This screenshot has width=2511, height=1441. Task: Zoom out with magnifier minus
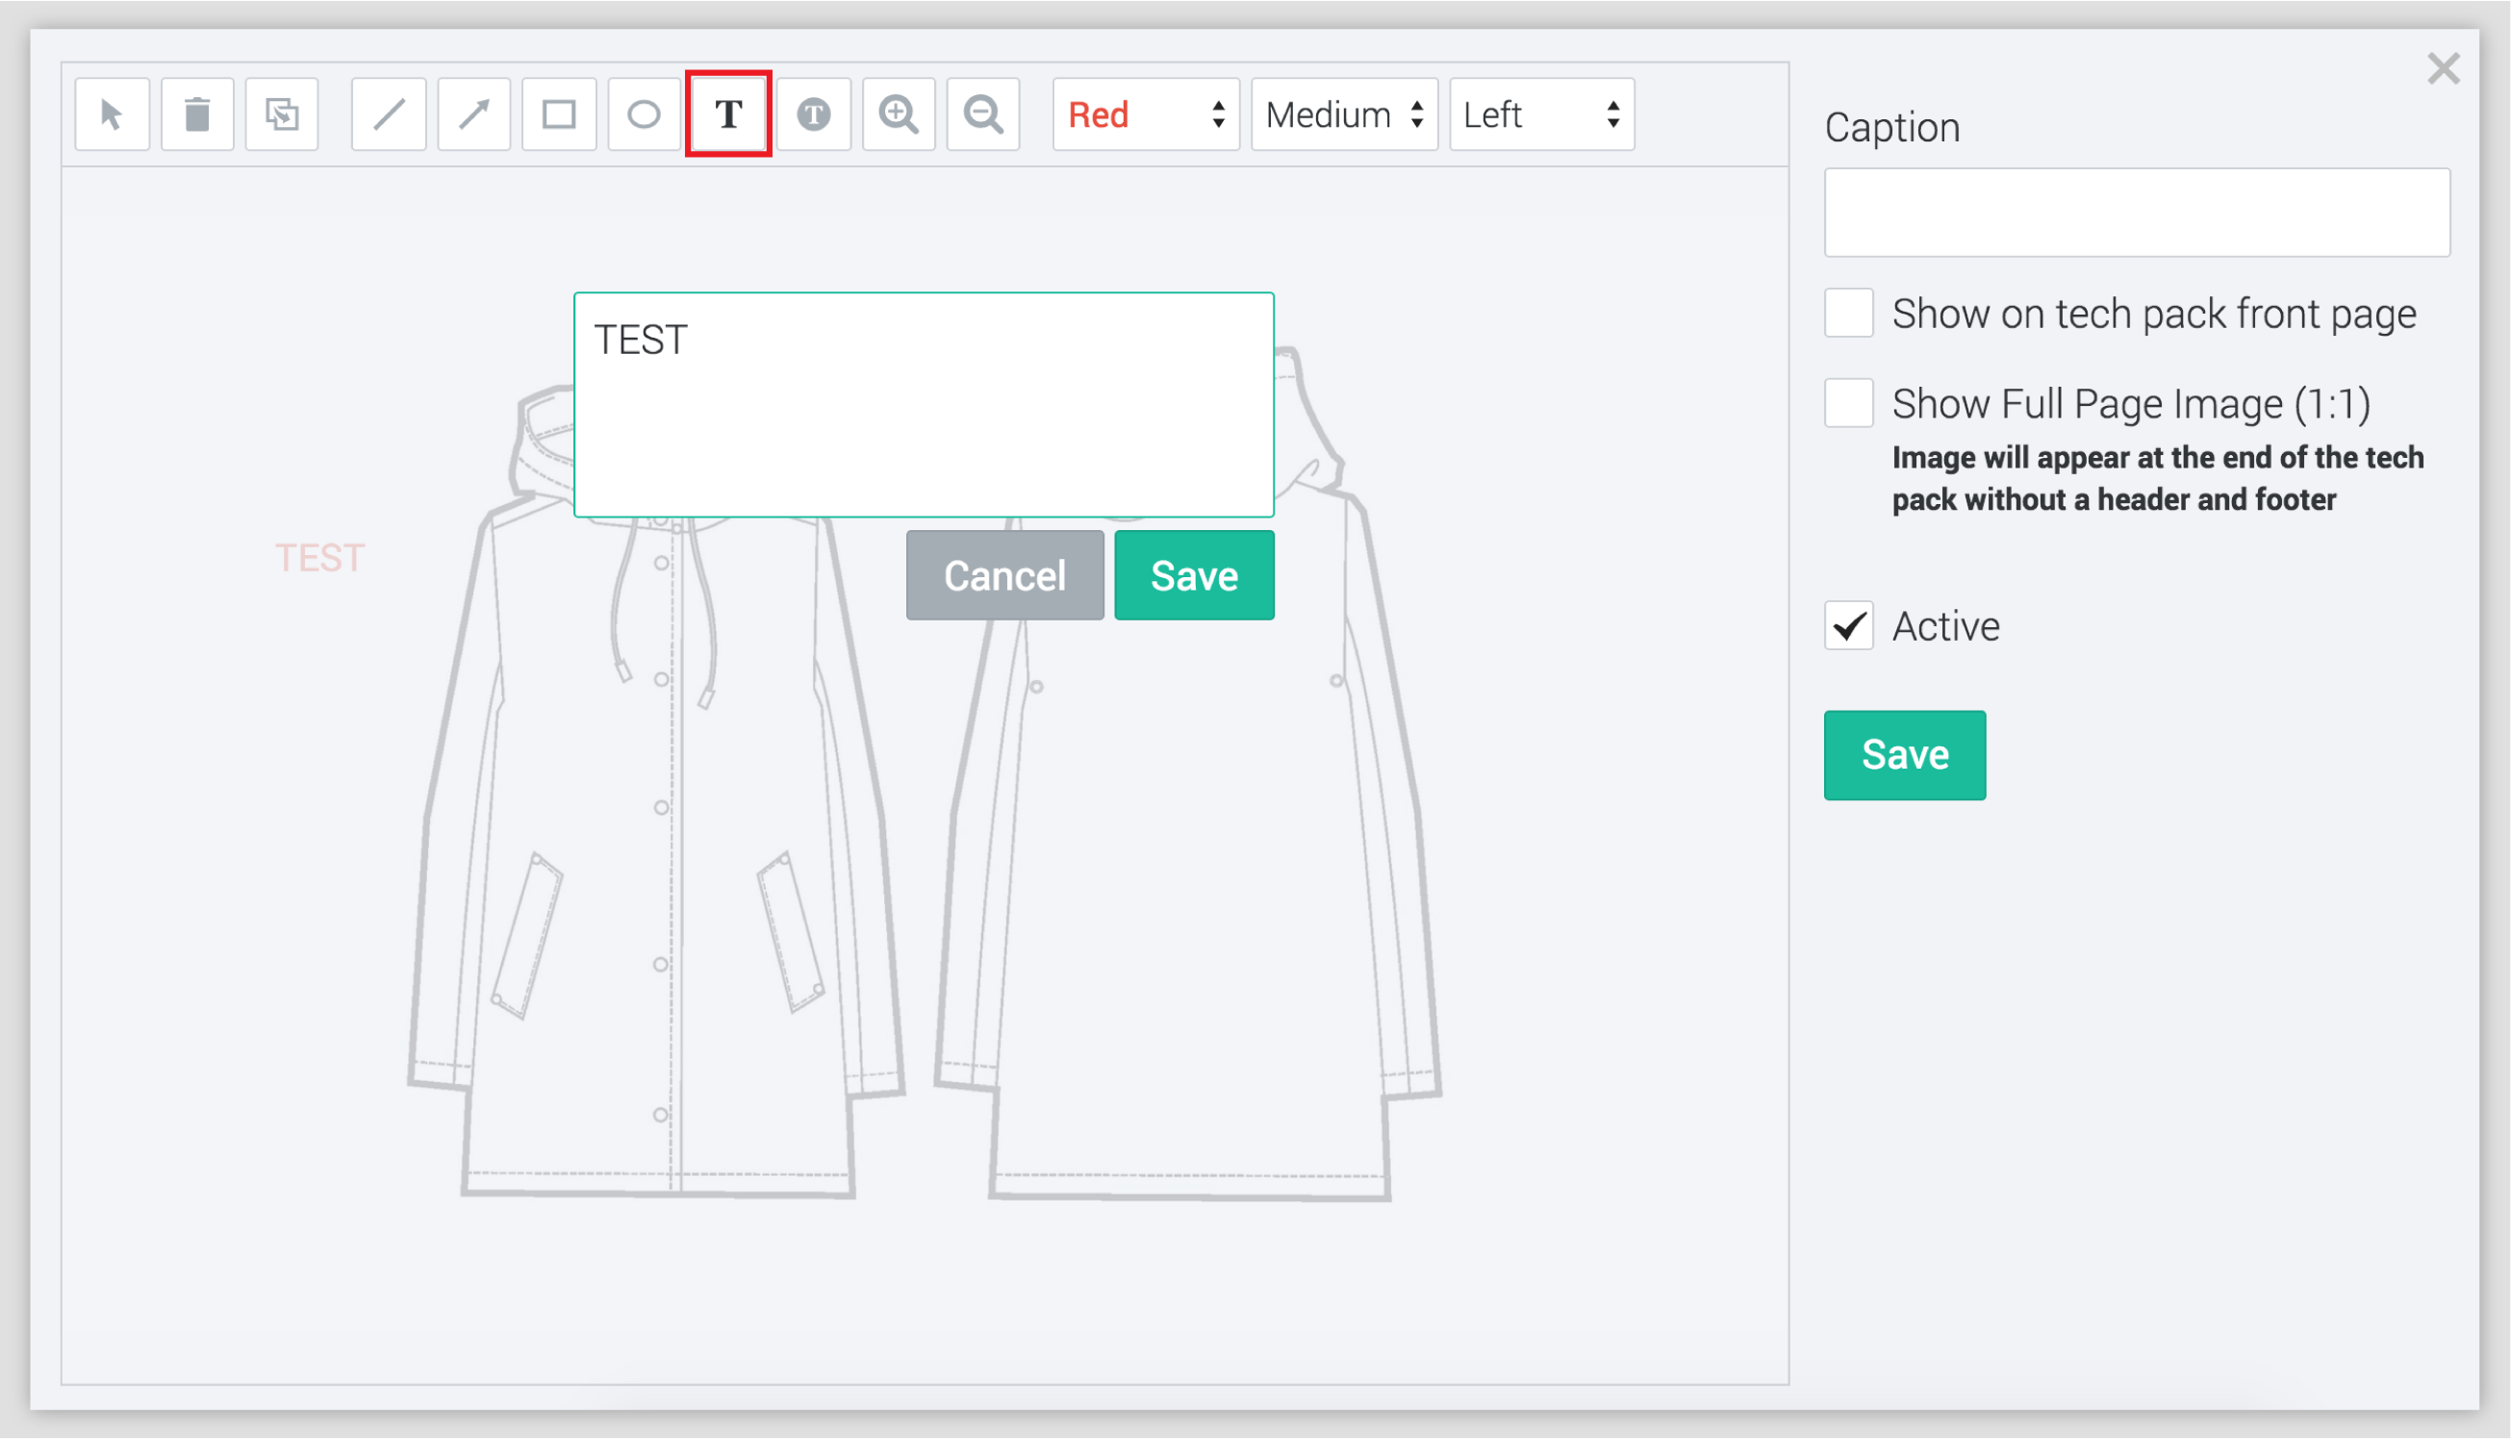(x=983, y=114)
